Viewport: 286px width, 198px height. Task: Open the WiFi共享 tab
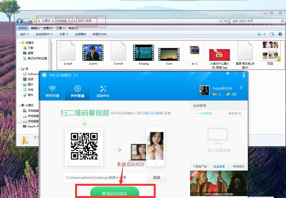pos(52,92)
